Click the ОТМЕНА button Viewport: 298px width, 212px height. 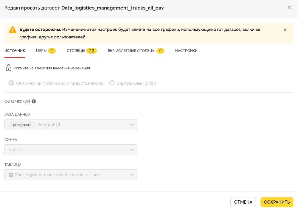(243, 202)
